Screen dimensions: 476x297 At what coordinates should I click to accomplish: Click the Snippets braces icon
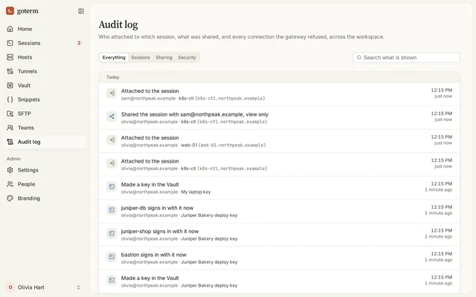(10, 99)
